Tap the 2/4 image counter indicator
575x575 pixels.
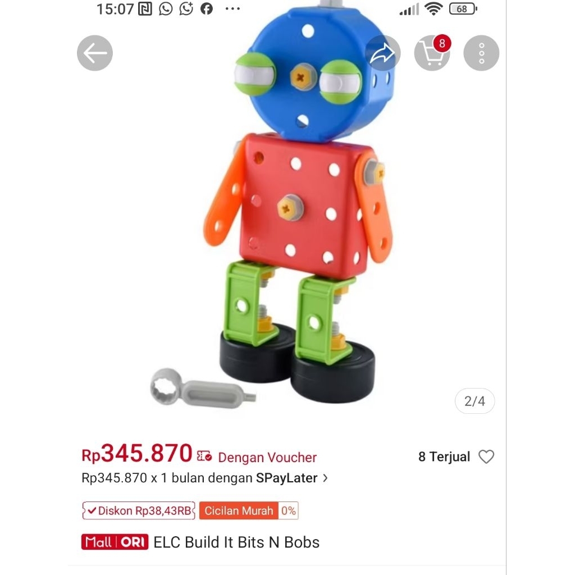474,401
